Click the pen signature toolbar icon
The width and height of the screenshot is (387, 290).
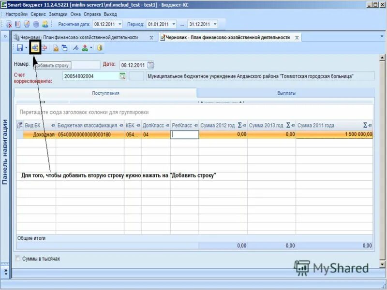click(75, 48)
